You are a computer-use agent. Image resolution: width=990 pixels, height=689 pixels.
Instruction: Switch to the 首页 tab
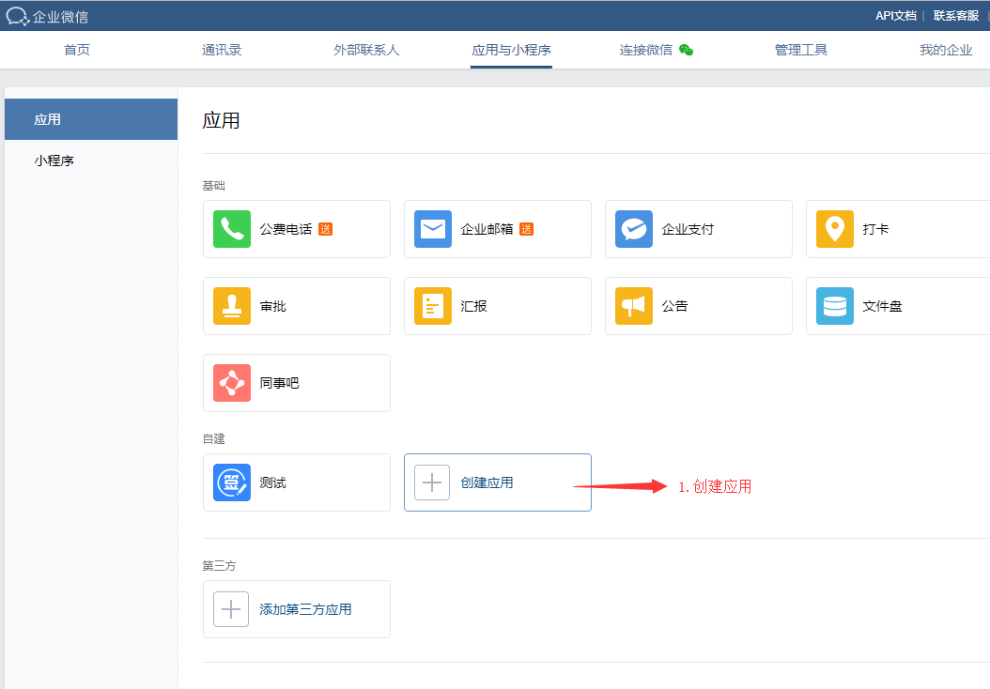(77, 50)
